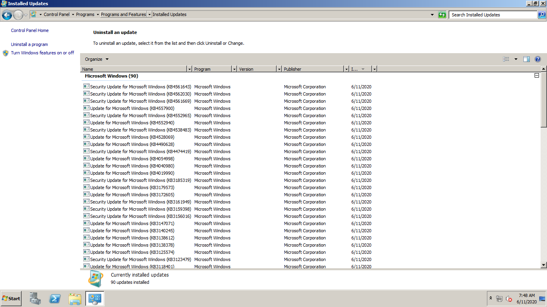The width and height of the screenshot is (547, 307).
Task: Click icon of update KB4561643
Action: [86, 86]
